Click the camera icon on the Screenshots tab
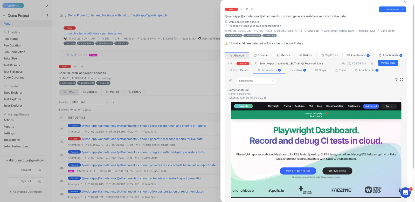Screen dimensions: 415x202 tap(259, 70)
